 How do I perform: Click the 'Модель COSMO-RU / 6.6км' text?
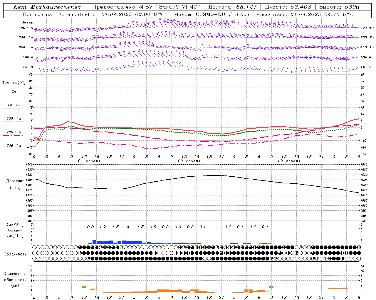(x=212, y=14)
